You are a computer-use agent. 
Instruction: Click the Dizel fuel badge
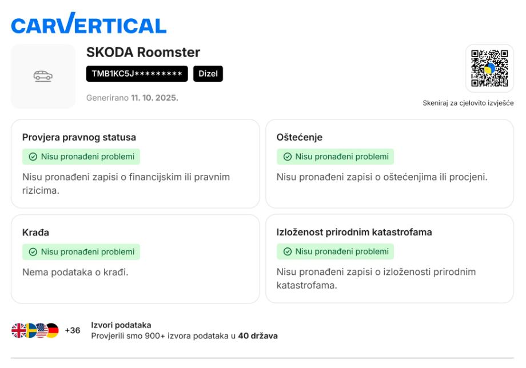pyautogui.click(x=208, y=74)
